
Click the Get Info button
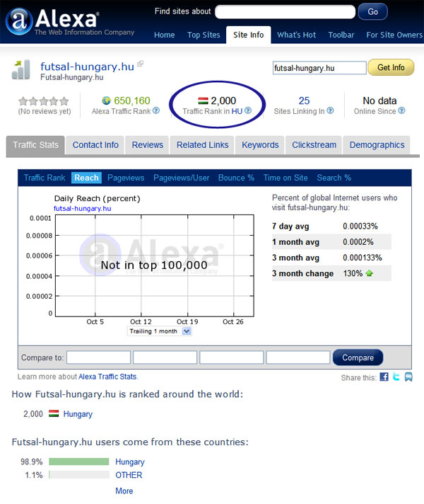click(x=391, y=67)
